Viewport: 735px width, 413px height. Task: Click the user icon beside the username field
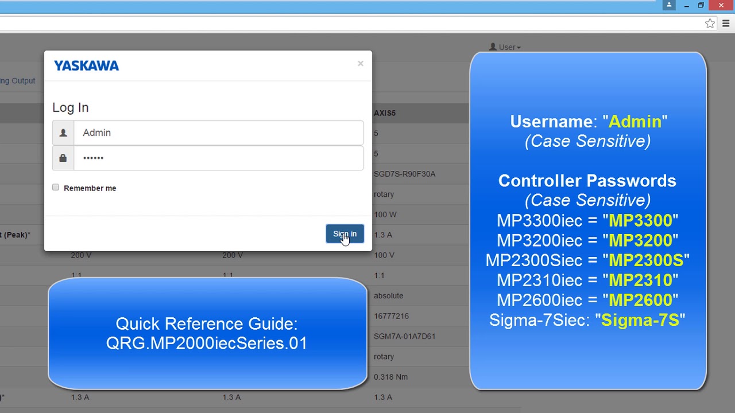coord(63,133)
